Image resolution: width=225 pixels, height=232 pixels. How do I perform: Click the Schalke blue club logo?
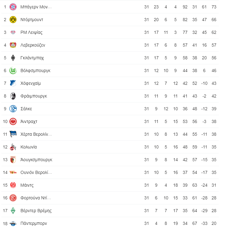[13, 109]
